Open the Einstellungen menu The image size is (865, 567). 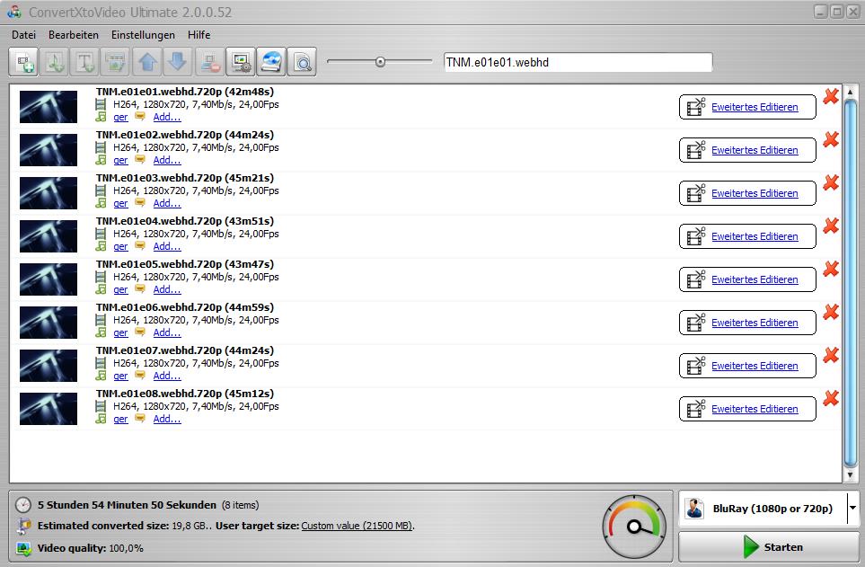click(143, 35)
